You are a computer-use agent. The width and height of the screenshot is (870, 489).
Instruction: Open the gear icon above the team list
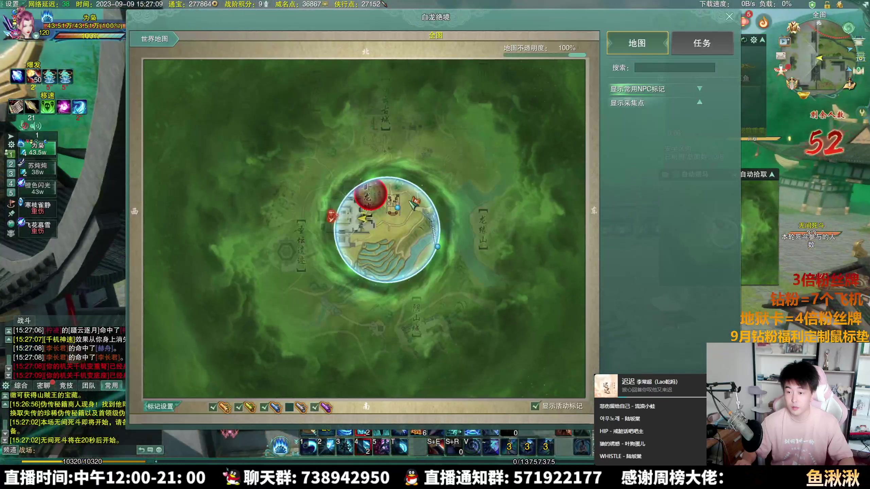tap(11, 144)
